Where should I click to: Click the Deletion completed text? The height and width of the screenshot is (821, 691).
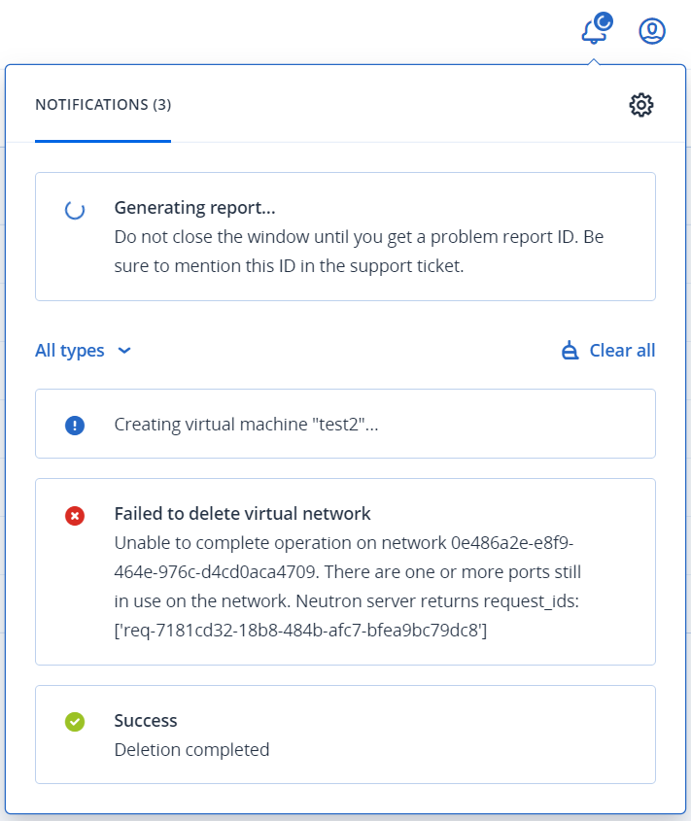pyautogui.click(x=191, y=750)
